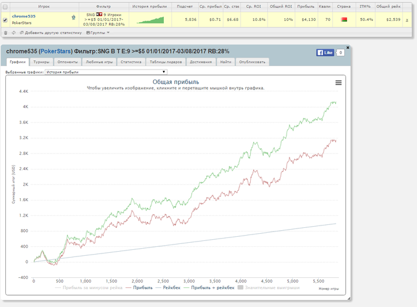Click the delete icon below the row checkbox

click(x=6, y=33)
